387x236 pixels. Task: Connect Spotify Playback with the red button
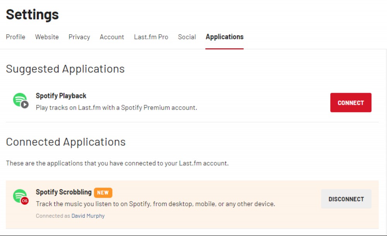coord(351,103)
